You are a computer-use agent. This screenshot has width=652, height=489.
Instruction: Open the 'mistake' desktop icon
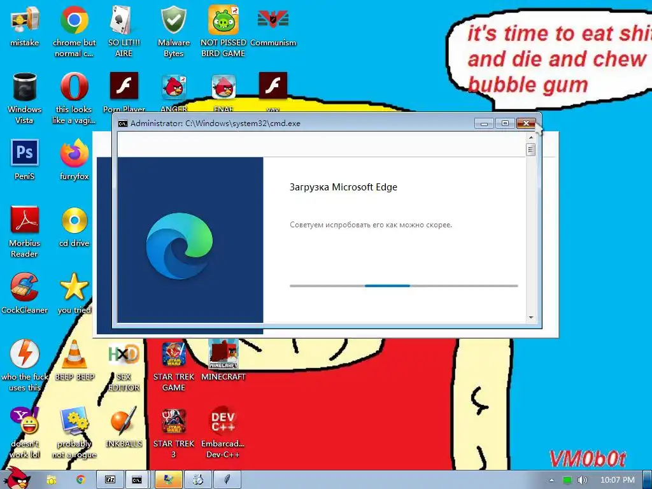click(x=25, y=25)
